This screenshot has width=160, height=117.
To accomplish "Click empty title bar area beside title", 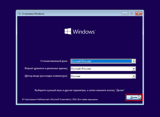I will (82, 14).
